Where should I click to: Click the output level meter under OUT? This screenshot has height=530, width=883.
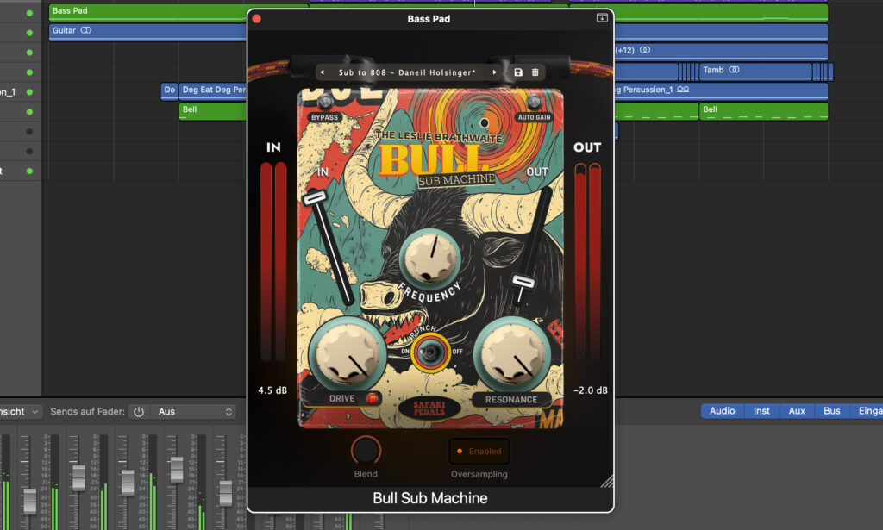tap(587, 262)
